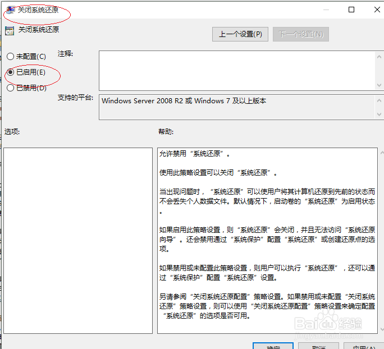384x349 pixels.
Task: Click the 应用(A) button
Action: pos(364,346)
